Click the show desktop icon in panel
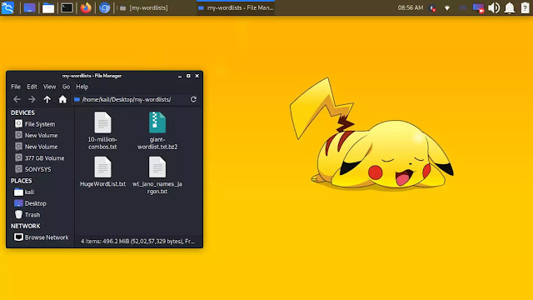Image resolution: width=533 pixels, height=300 pixels. [x=29, y=7]
